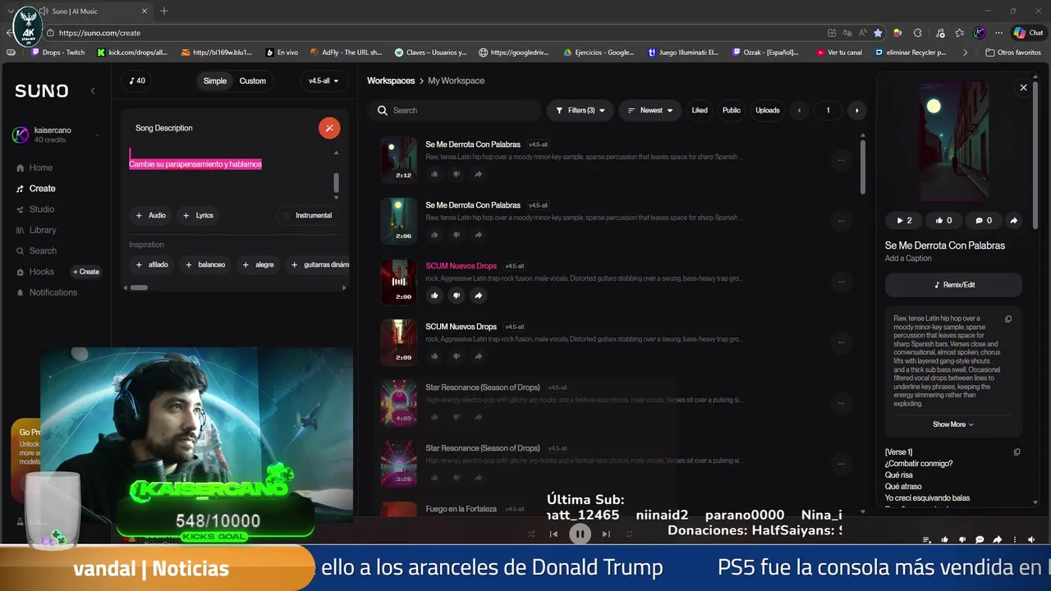Like the song in details panel
The width and height of the screenshot is (1051, 591).
943,220
